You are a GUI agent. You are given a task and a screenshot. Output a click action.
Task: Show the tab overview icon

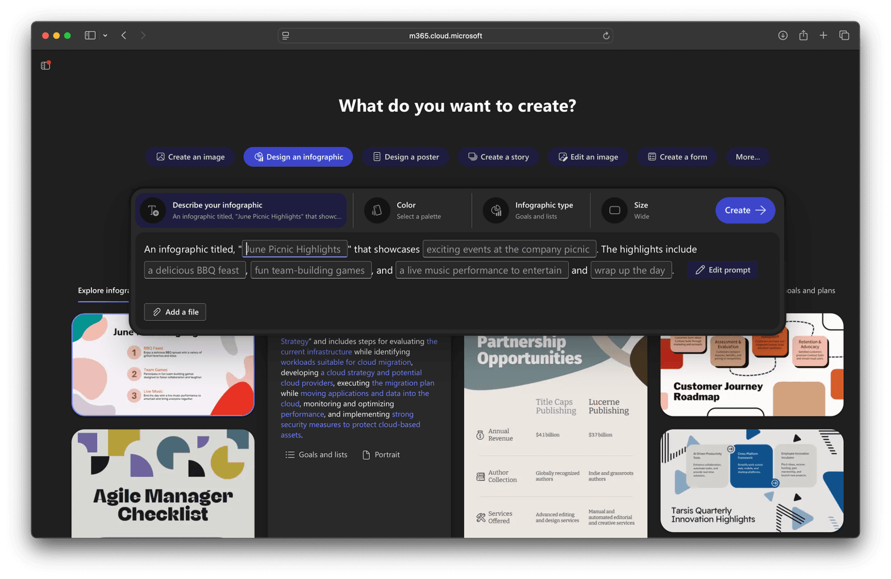click(x=844, y=35)
